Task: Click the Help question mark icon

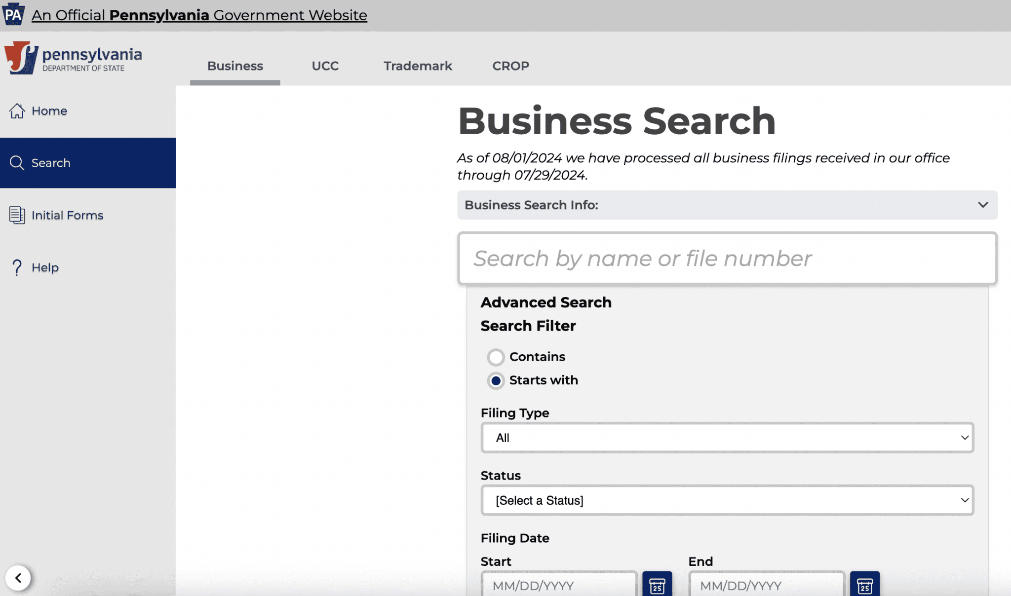Action: click(x=17, y=267)
